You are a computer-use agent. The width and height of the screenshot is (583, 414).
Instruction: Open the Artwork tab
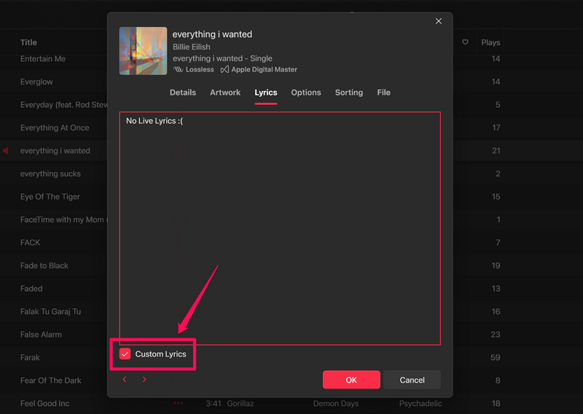pos(225,93)
